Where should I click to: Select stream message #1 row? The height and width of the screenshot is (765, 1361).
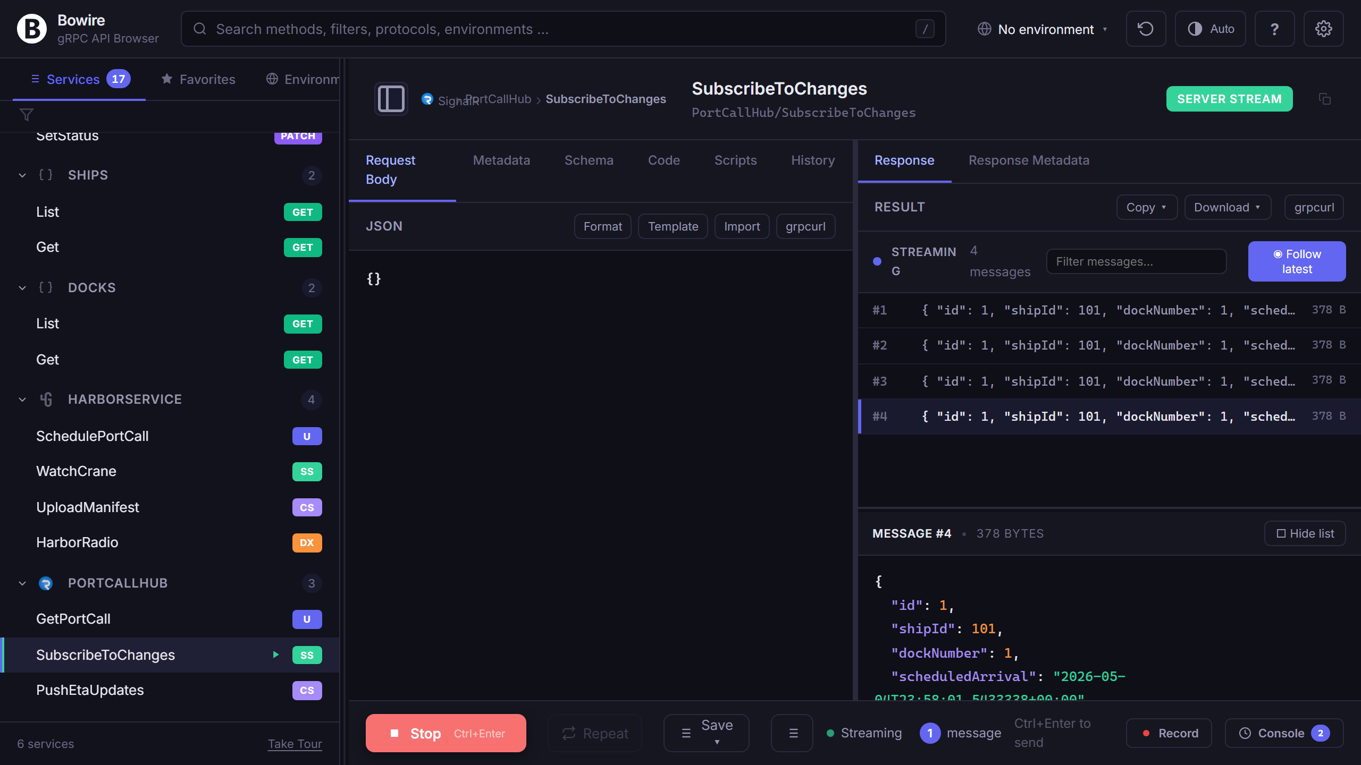[1110, 310]
